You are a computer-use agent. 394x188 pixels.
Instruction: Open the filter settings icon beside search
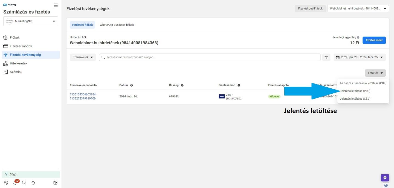click(x=326, y=57)
